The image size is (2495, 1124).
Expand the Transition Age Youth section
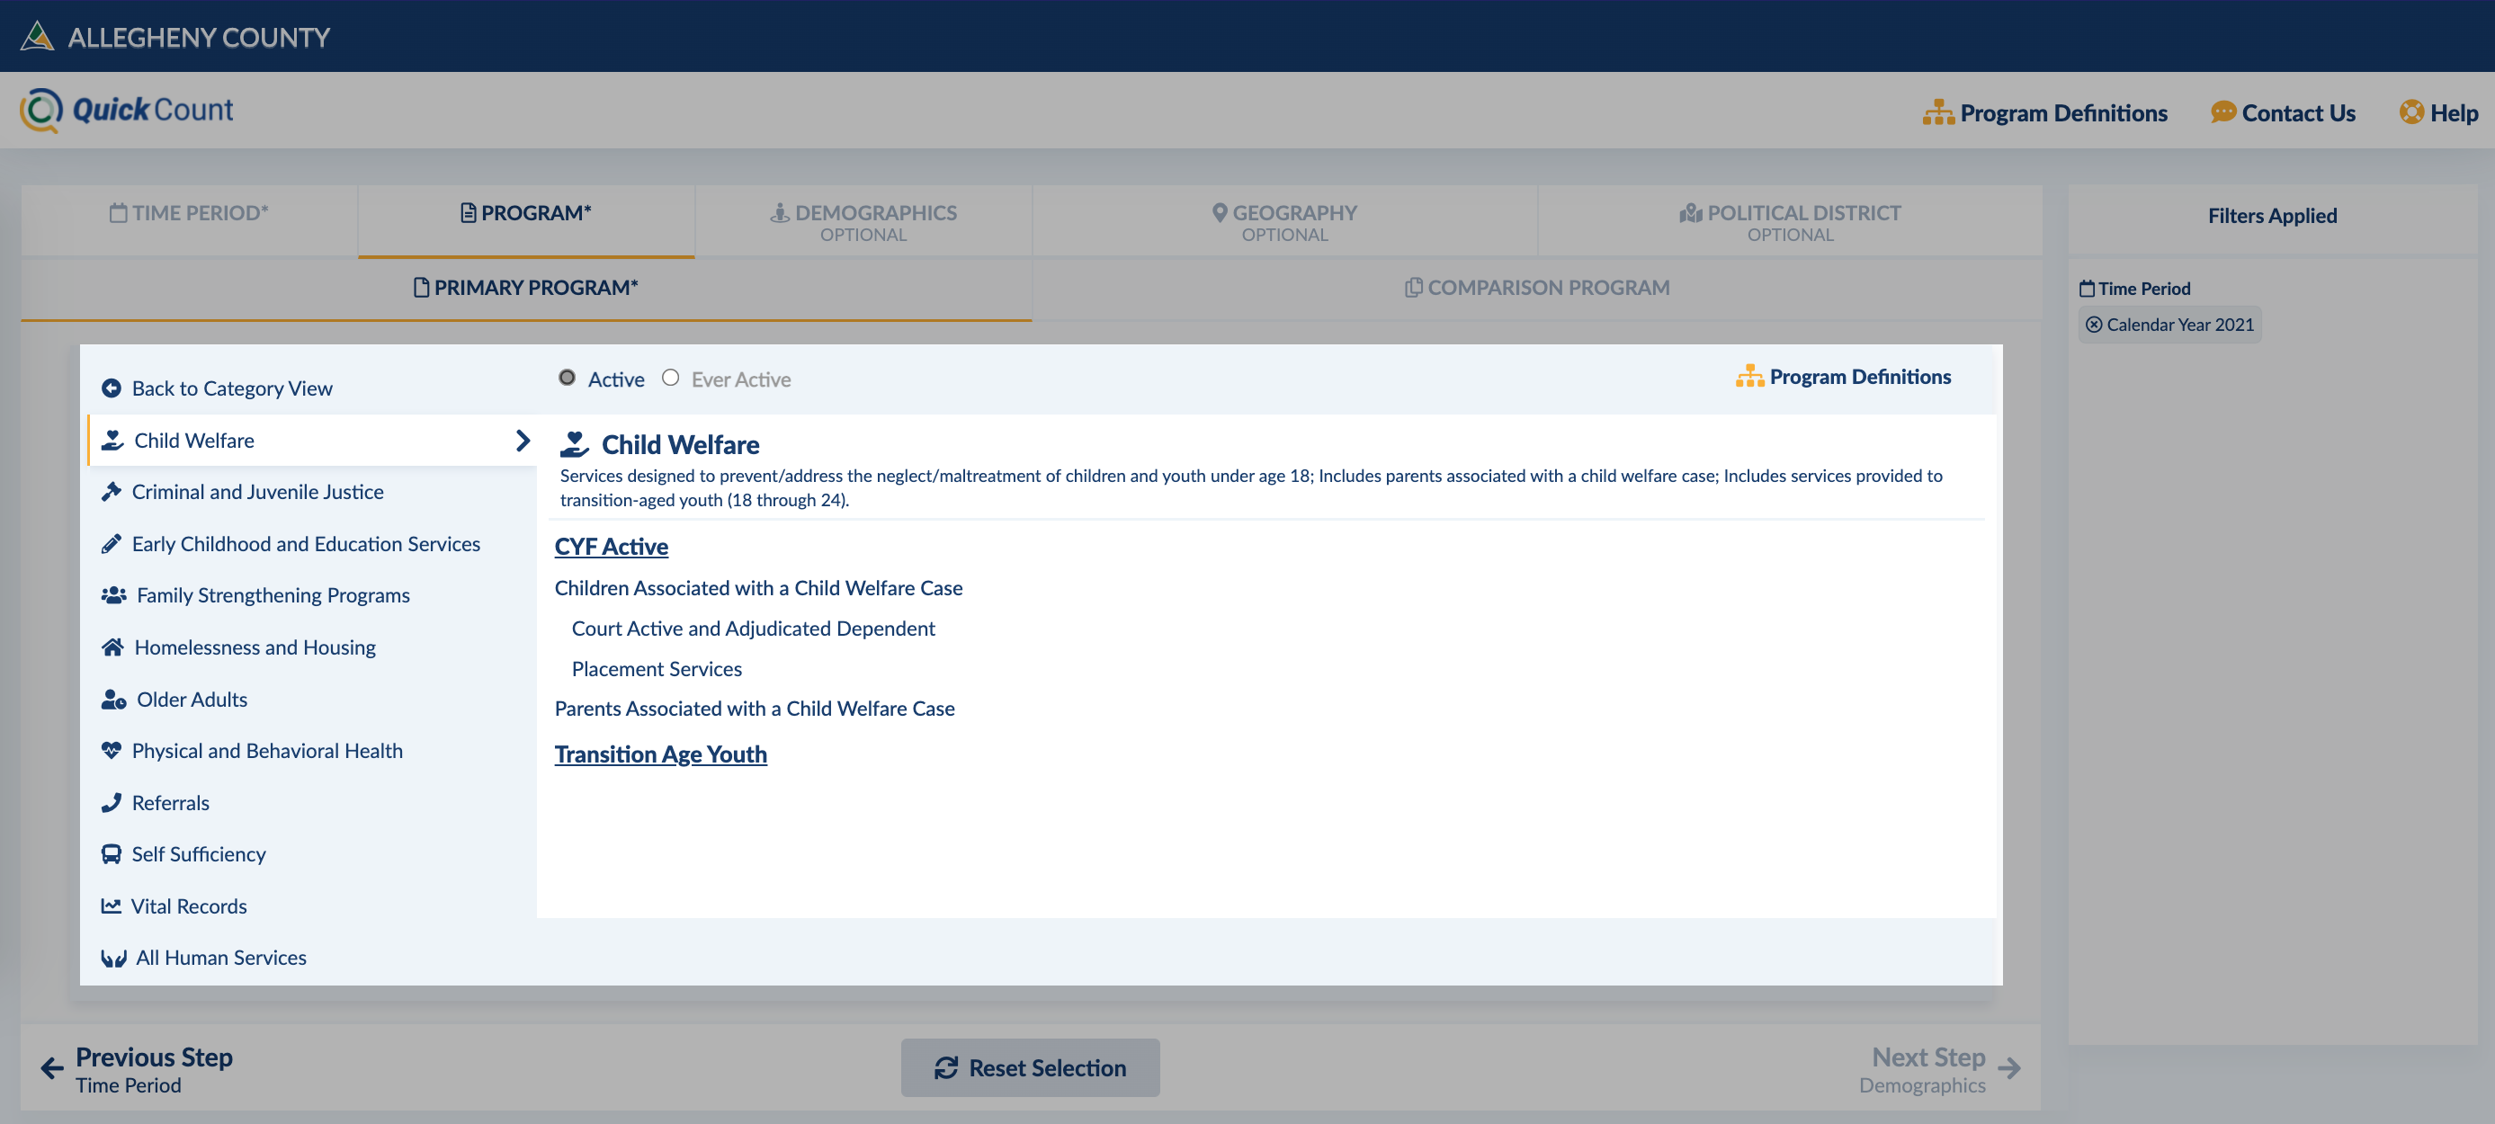point(660,752)
